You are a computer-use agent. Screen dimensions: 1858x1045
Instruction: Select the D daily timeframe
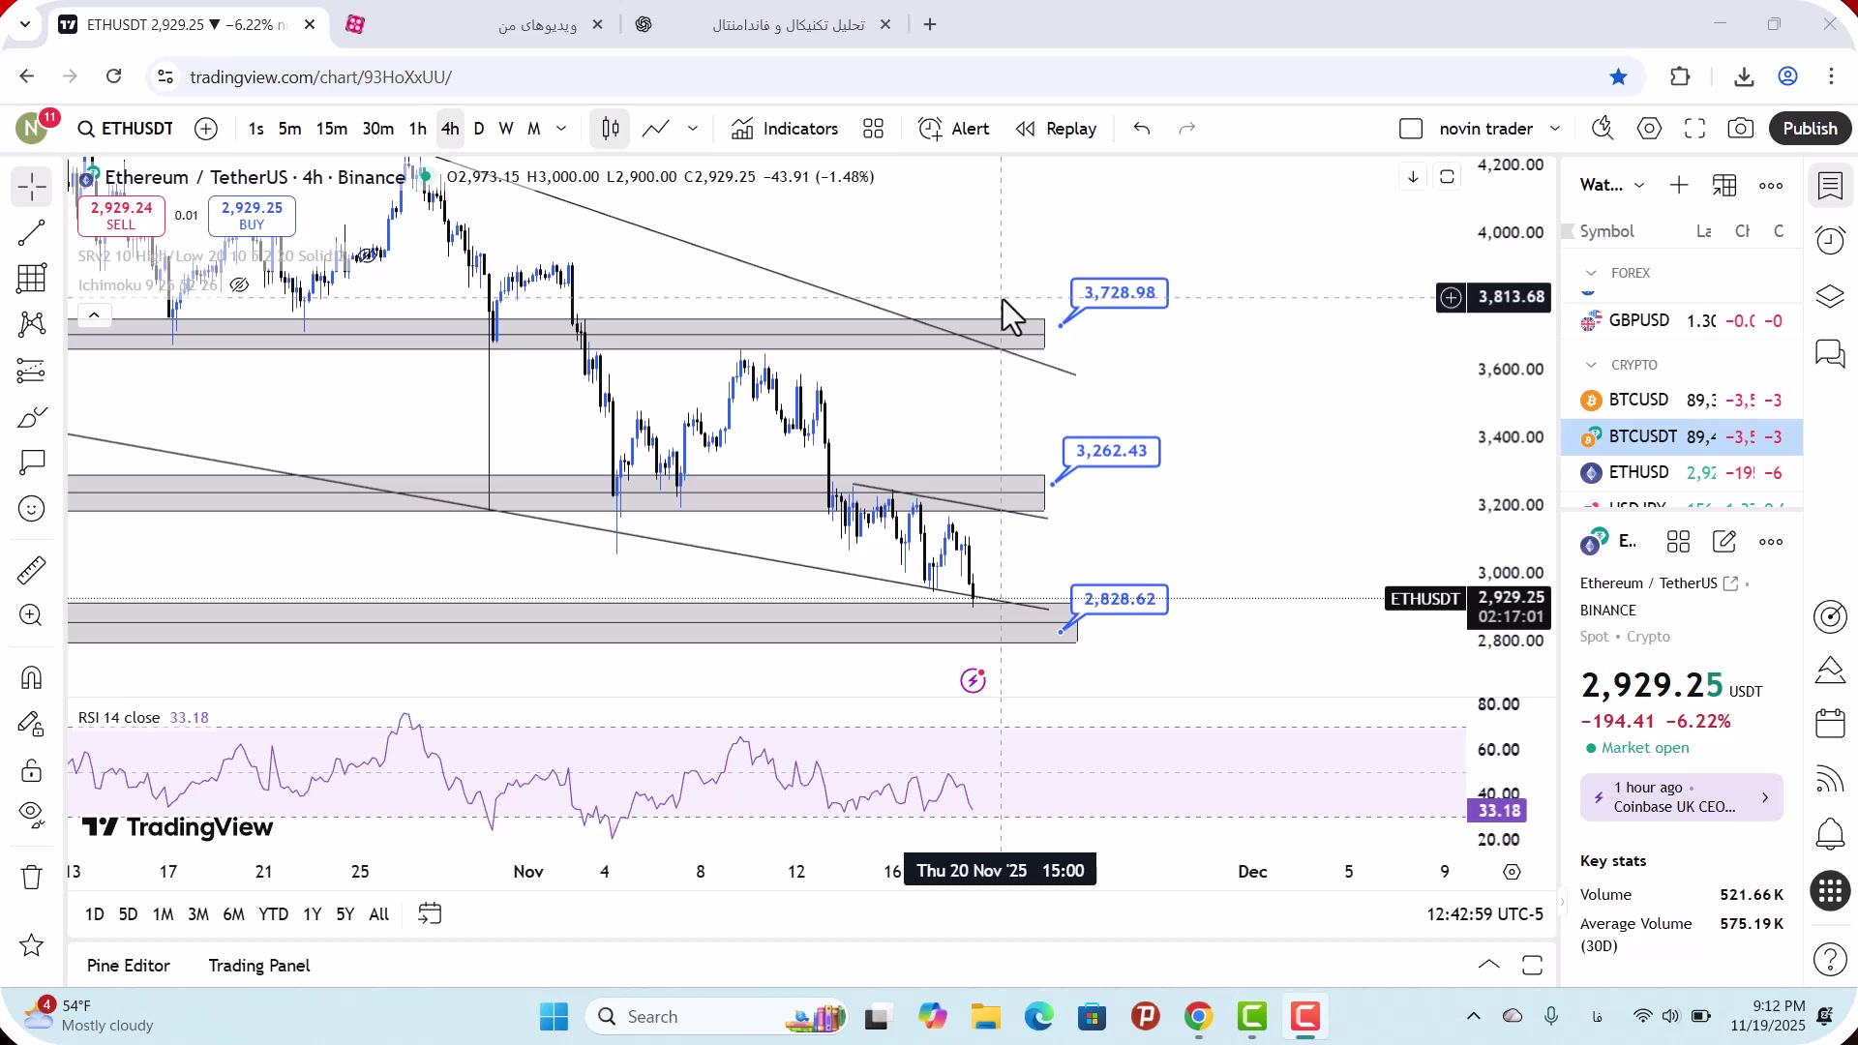[479, 129]
